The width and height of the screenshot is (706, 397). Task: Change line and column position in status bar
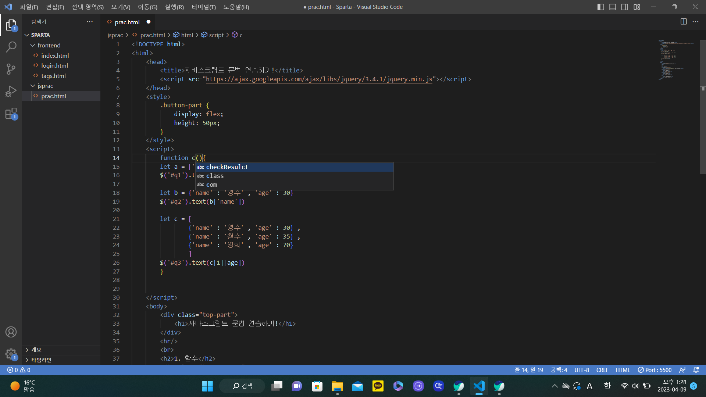(529, 370)
